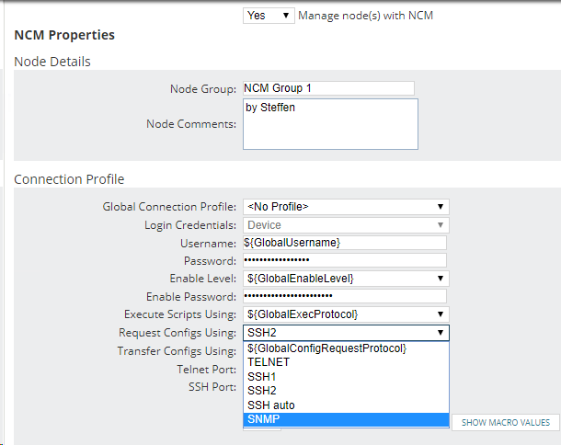The image size is (561, 445).
Task: Open the Login Credentials dropdown
Action: pos(346,225)
